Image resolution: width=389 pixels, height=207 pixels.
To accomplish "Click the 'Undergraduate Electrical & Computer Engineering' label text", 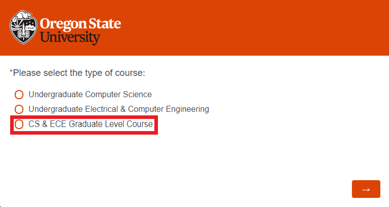I will tap(119, 109).
